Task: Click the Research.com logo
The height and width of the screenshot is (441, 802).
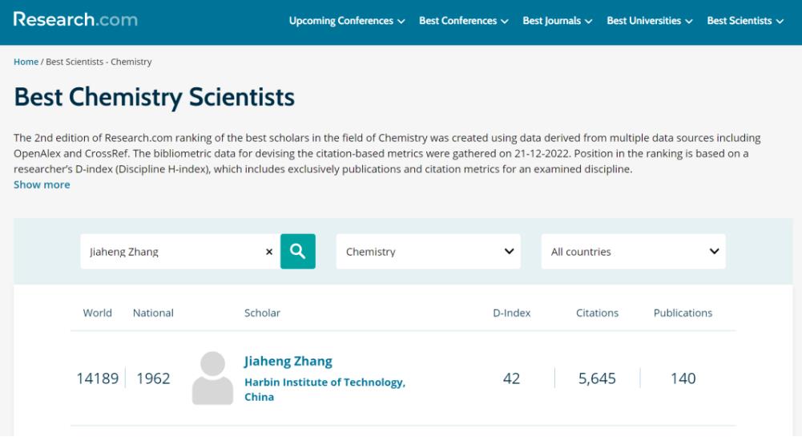Action: 75,20
